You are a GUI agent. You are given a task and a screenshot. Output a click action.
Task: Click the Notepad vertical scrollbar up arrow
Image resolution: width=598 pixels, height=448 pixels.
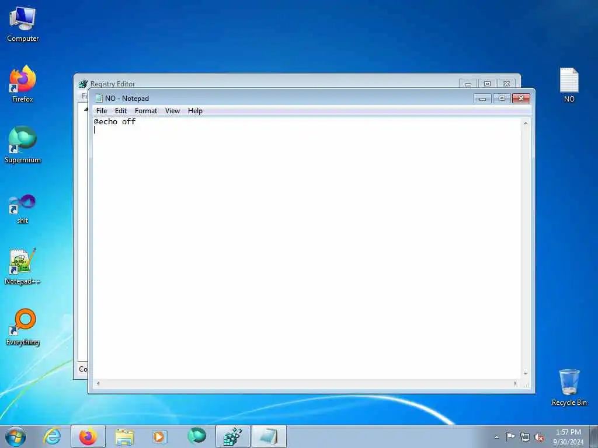point(526,123)
